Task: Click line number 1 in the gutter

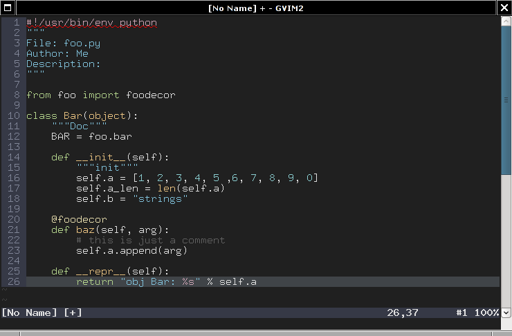Action: (17, 23)
